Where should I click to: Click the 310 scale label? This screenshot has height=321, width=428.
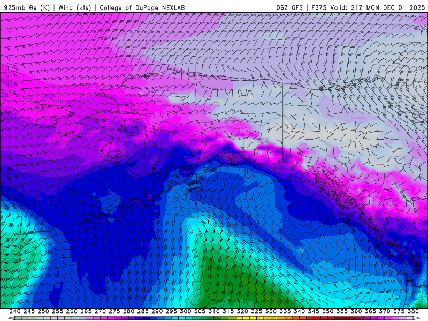click(x=213, y=311)
